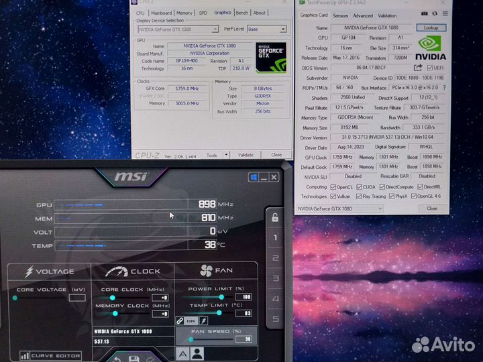Toggle the DirectML checkbox
Screen dimensions: 483x362
420,187
